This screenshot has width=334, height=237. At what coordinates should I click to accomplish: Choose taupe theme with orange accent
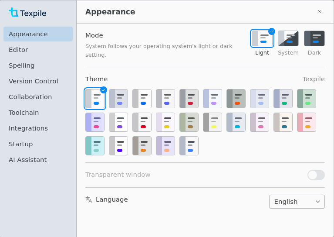click(x=142, y=146)
